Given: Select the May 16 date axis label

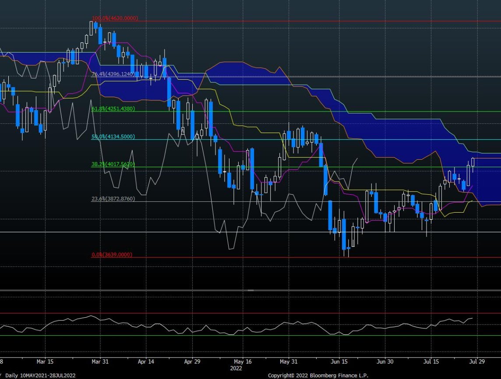Looking at the screenshot, I should [242, 362].
